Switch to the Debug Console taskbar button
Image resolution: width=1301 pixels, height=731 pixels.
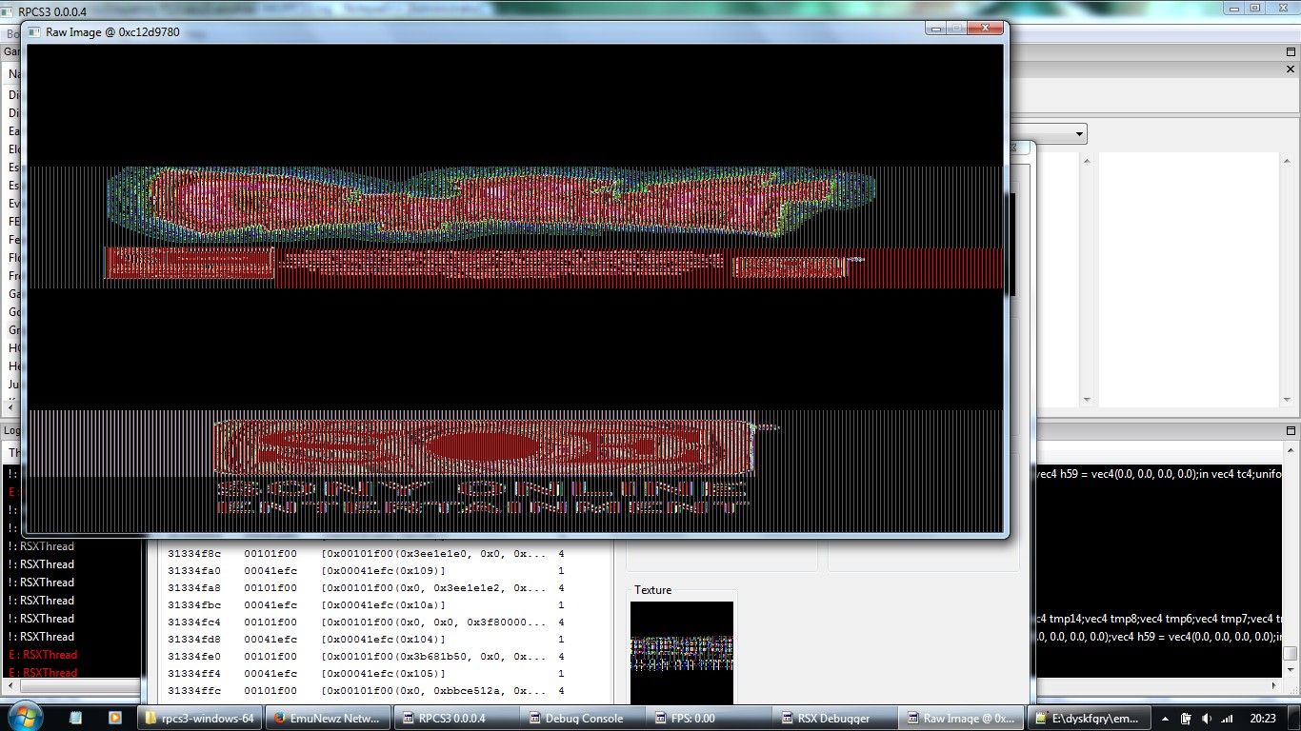(x=584, y=718)
